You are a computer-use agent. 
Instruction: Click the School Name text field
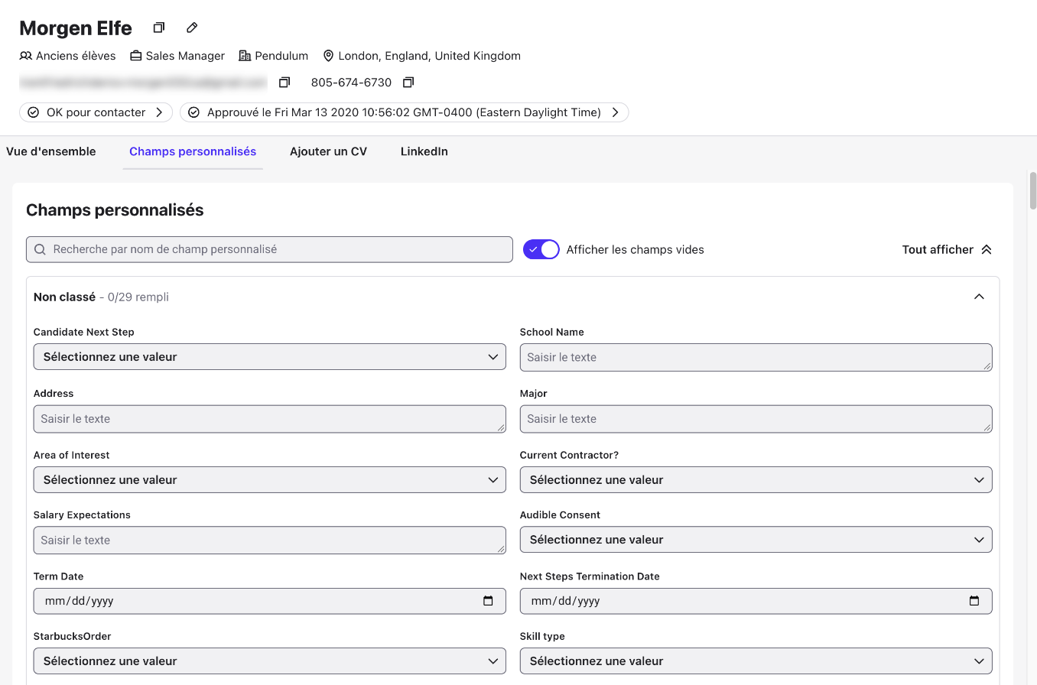tap(756, 357)
